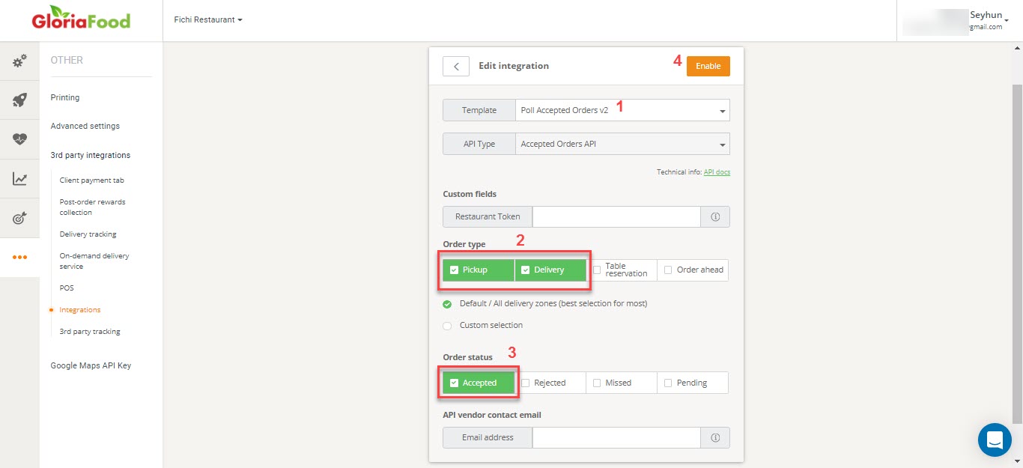Click the Email address info icon
Viewport: 1023px width, 468px height.
[715, 437]
